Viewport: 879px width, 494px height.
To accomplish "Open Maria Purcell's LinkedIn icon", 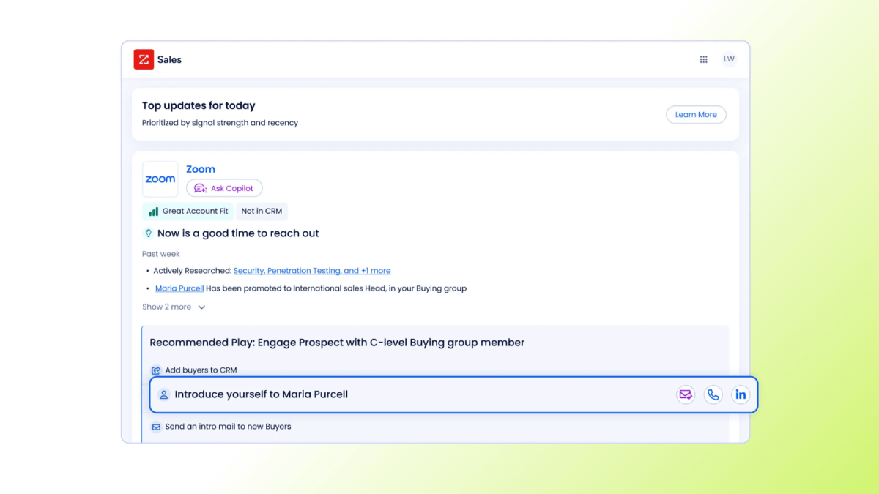I will (741, 394).
